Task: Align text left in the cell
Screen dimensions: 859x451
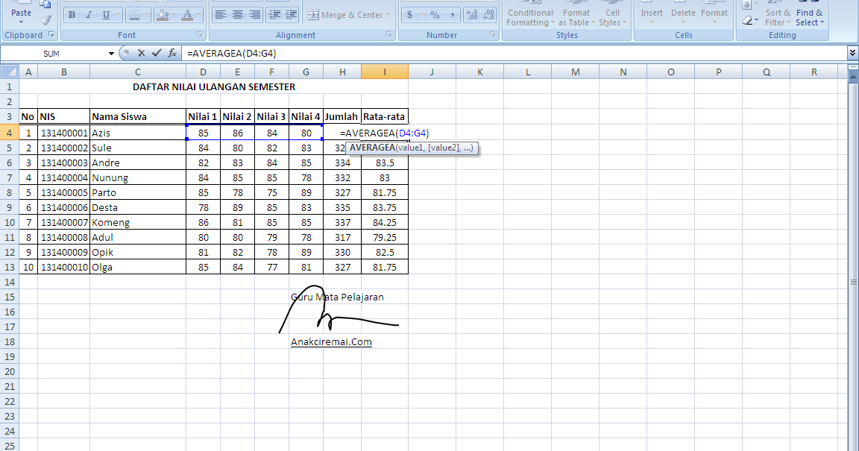Action: pos(220,15)
